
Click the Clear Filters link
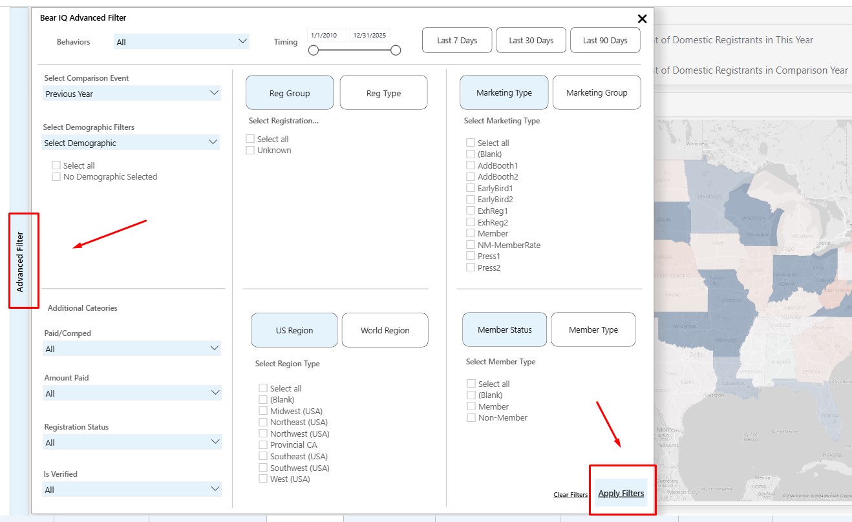570,495
